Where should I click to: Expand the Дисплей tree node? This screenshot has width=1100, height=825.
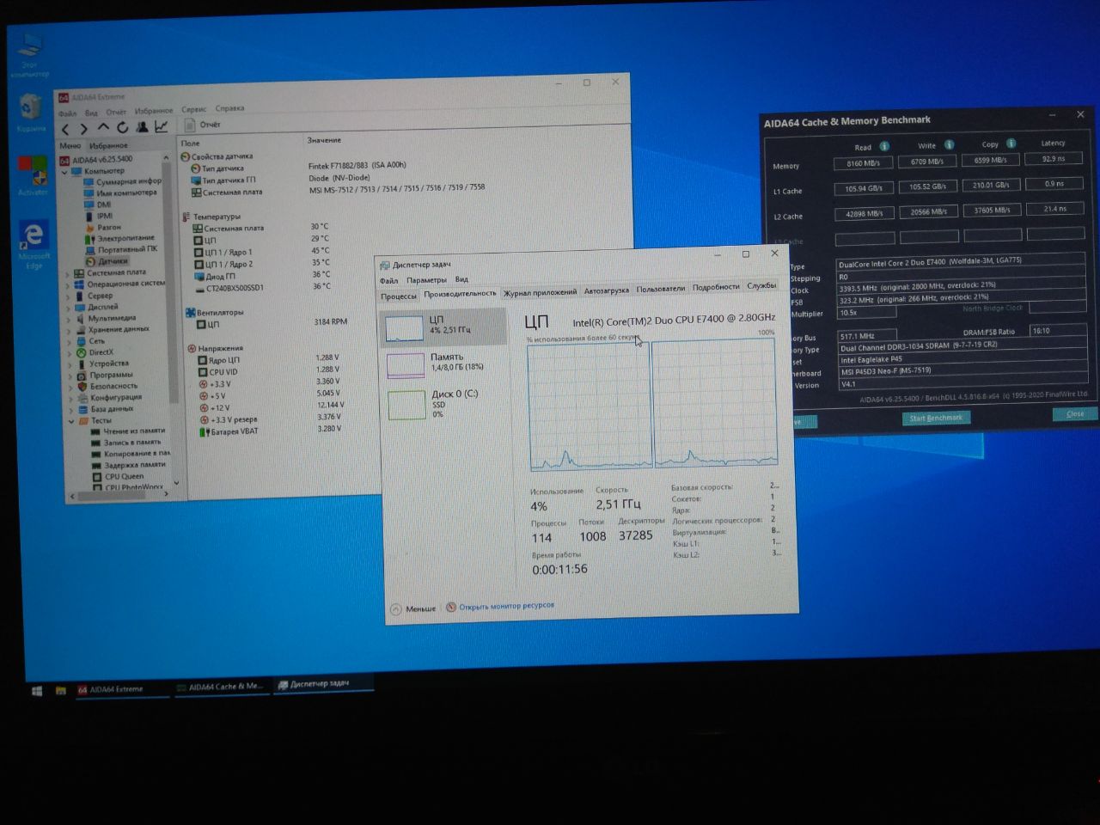click(x=69, y=308)
